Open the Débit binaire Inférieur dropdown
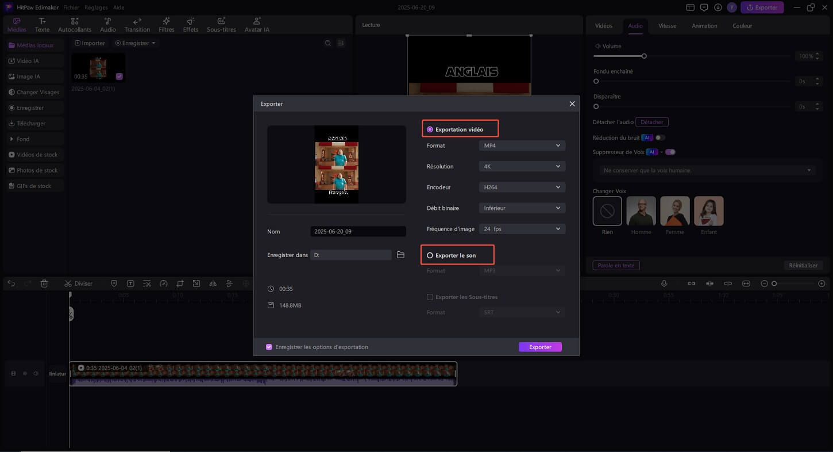 point(522,208)
